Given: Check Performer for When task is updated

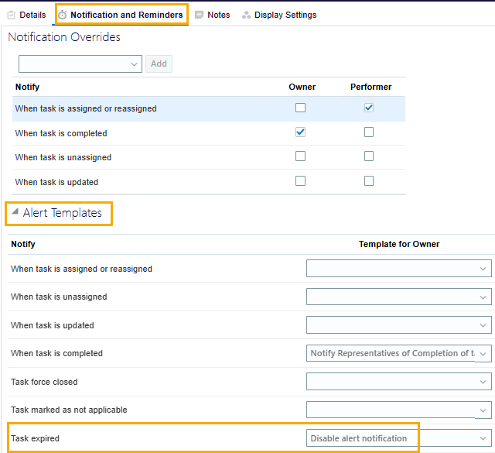Looking at the screenshot, I should [369, 181].
